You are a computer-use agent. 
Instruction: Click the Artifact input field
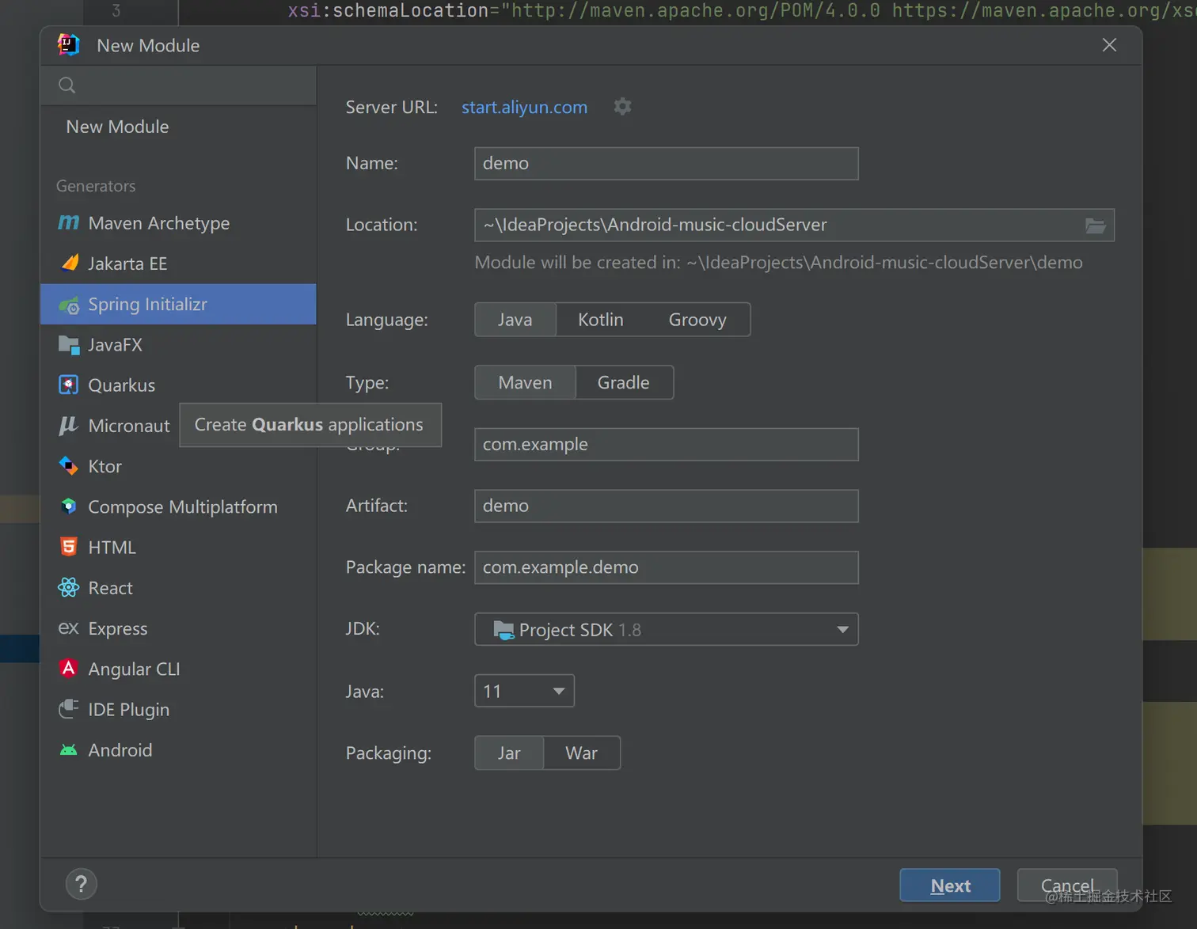point(667,506)
